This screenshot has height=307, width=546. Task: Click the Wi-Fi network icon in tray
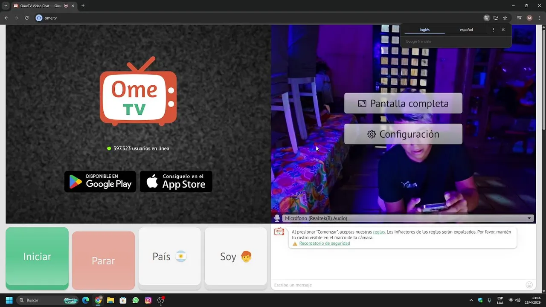[x=511, y=300]
